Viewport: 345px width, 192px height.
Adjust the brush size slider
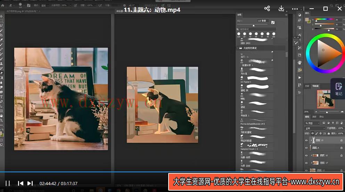(254, 26)
